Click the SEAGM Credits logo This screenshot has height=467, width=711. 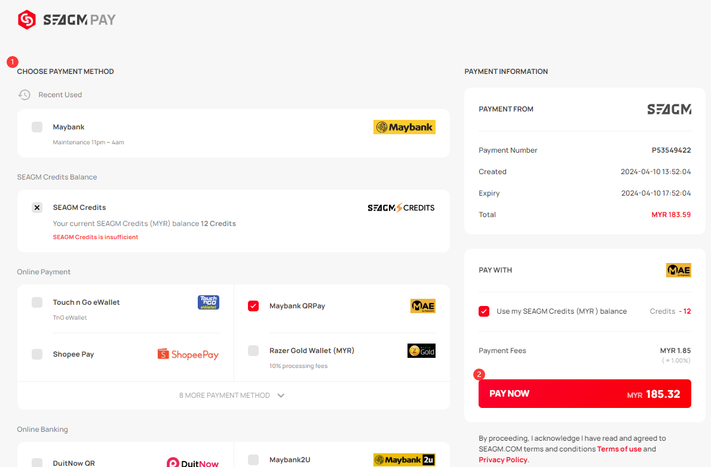pyautogui.click(x=401, y=208)
